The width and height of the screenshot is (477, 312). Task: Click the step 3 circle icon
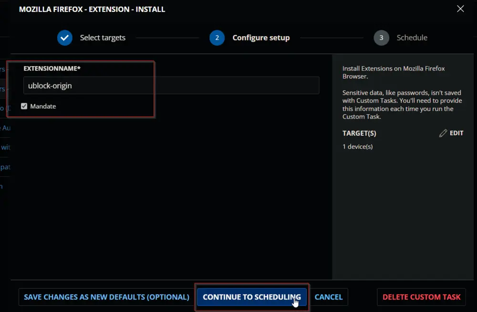pyautogui.click(x=381, y=38)
